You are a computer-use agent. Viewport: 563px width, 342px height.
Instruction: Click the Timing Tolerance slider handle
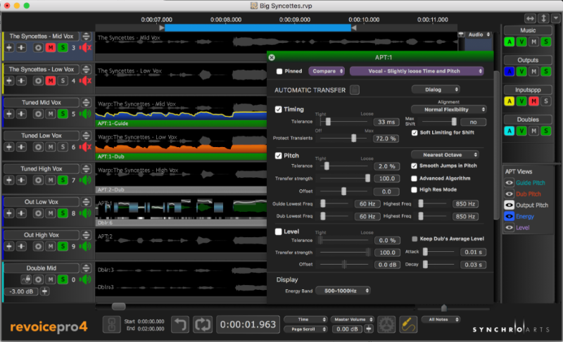(x=328, y=122)
